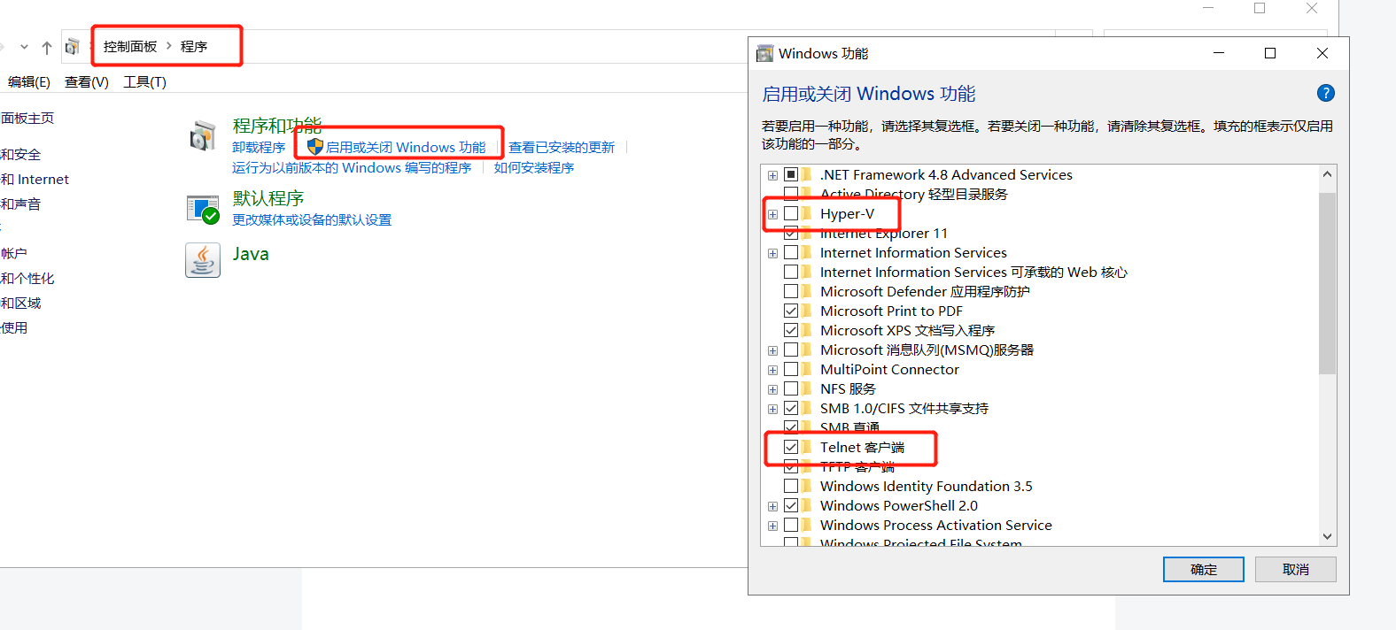Click 控制面板 in the address breadcrumb
This screenshot has width=1396, height=630.
(130, 46)
